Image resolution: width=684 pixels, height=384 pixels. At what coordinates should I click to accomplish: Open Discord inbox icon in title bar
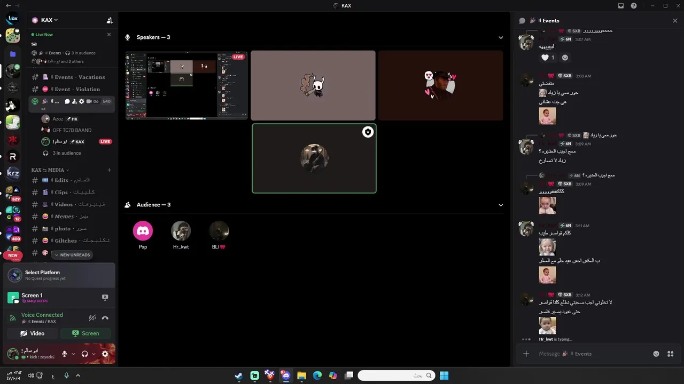(621, 5)
